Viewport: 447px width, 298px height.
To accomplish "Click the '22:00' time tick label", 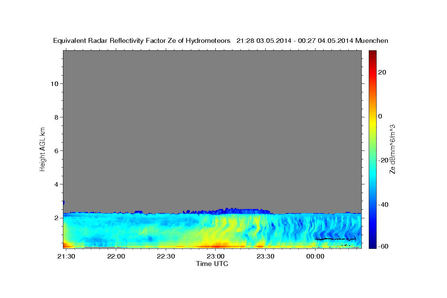I will coord(116,256).
